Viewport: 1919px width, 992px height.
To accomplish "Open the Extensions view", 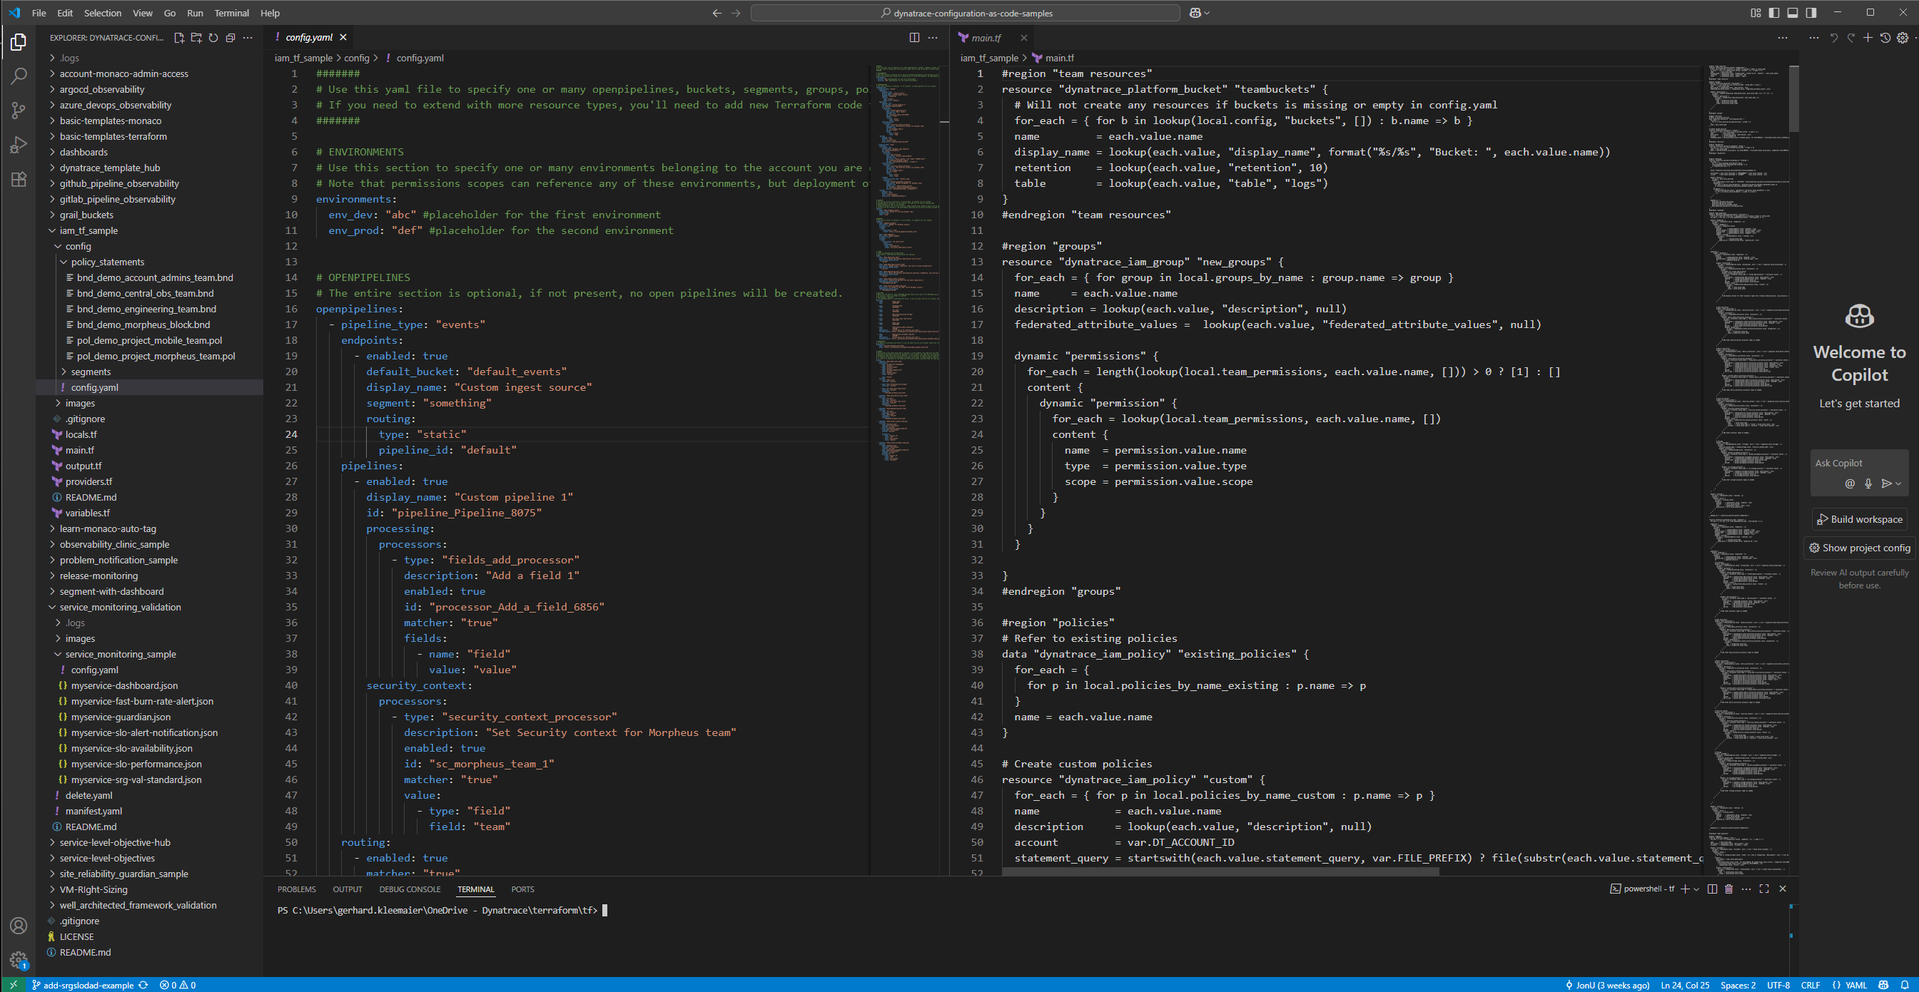I will tap(19, 179).
